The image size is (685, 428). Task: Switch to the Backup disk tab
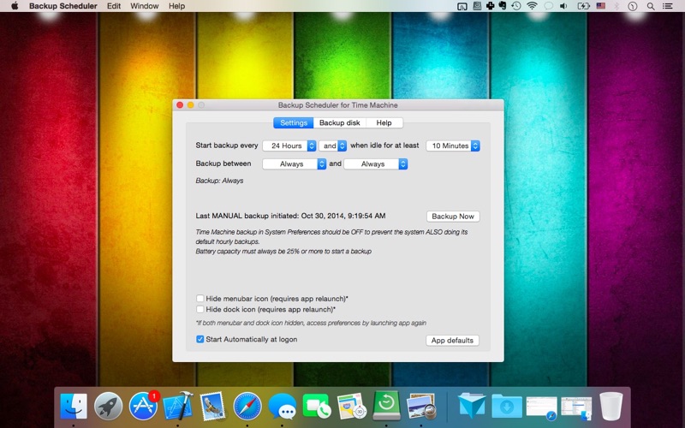tap(339, 122)
